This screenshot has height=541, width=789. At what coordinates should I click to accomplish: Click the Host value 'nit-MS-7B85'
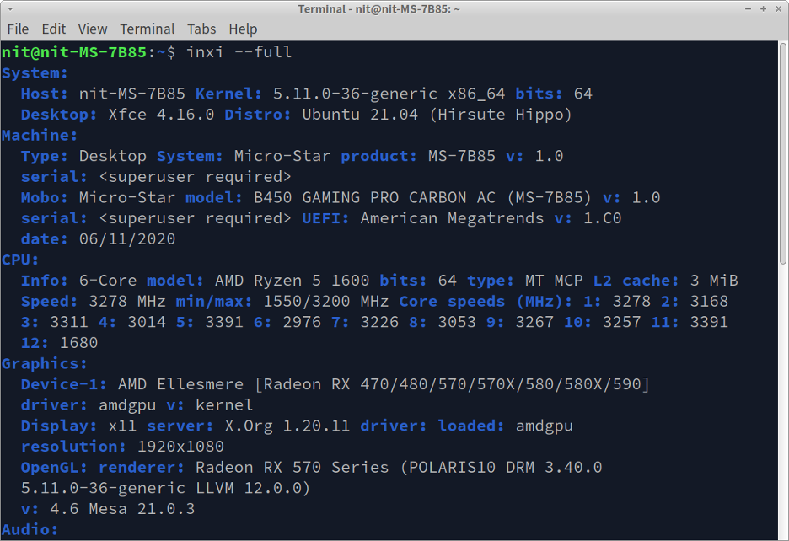[x=132, y=94]
